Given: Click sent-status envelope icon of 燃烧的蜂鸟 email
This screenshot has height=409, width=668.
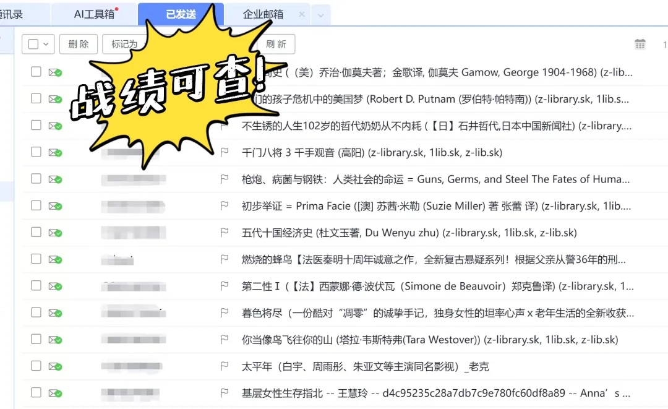Looking at the screenshot, I should tap(55, 259).
